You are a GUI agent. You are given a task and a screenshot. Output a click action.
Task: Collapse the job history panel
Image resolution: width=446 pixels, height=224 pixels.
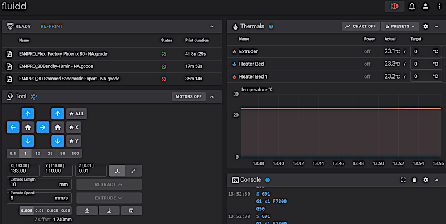point(212,26)
